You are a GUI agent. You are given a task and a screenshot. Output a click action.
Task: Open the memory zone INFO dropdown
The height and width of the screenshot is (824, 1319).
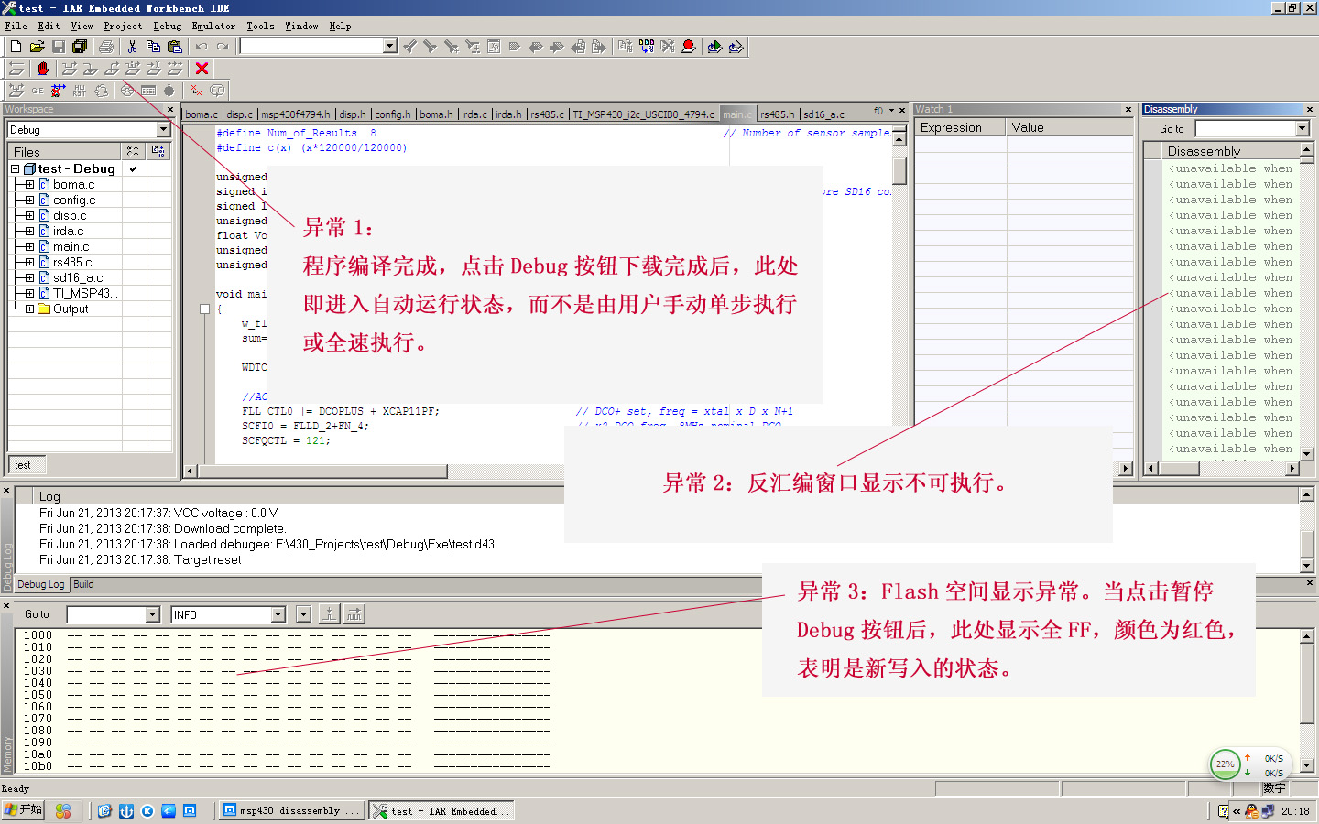(278, 614)
